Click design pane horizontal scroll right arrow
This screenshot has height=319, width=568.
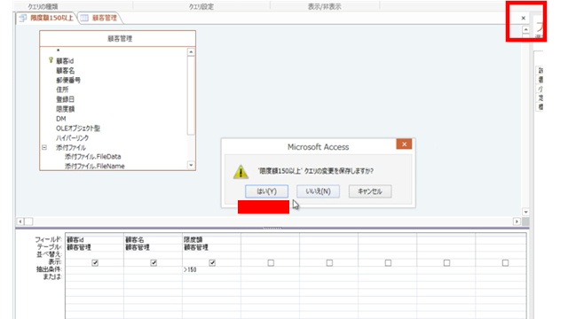pyautogui.click(x=517, y=222)
